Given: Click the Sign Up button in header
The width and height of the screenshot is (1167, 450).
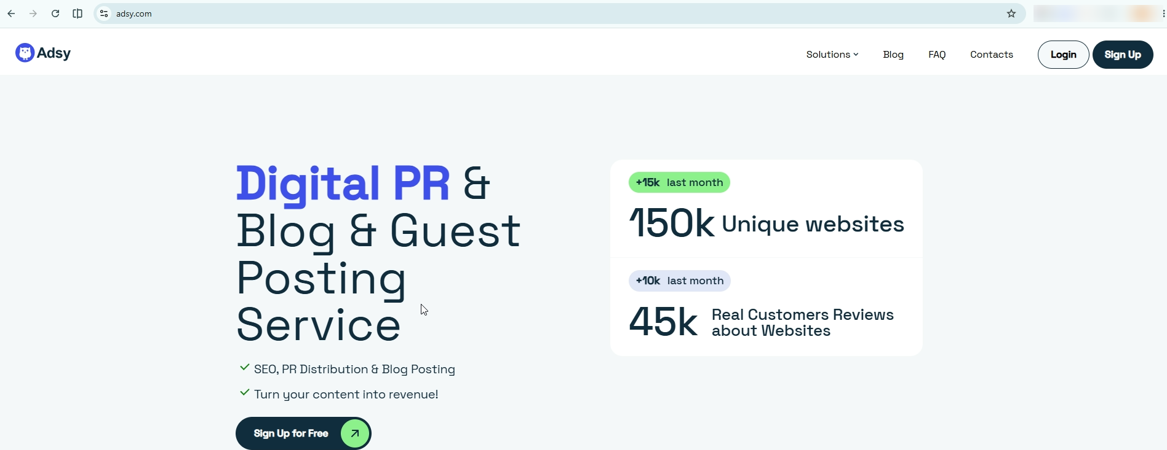Looking at the screenshot, I should [x=1123, y=55].
